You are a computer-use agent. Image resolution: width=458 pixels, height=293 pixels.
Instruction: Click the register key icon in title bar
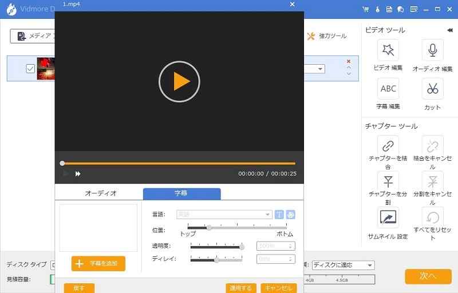click(378, 9)
